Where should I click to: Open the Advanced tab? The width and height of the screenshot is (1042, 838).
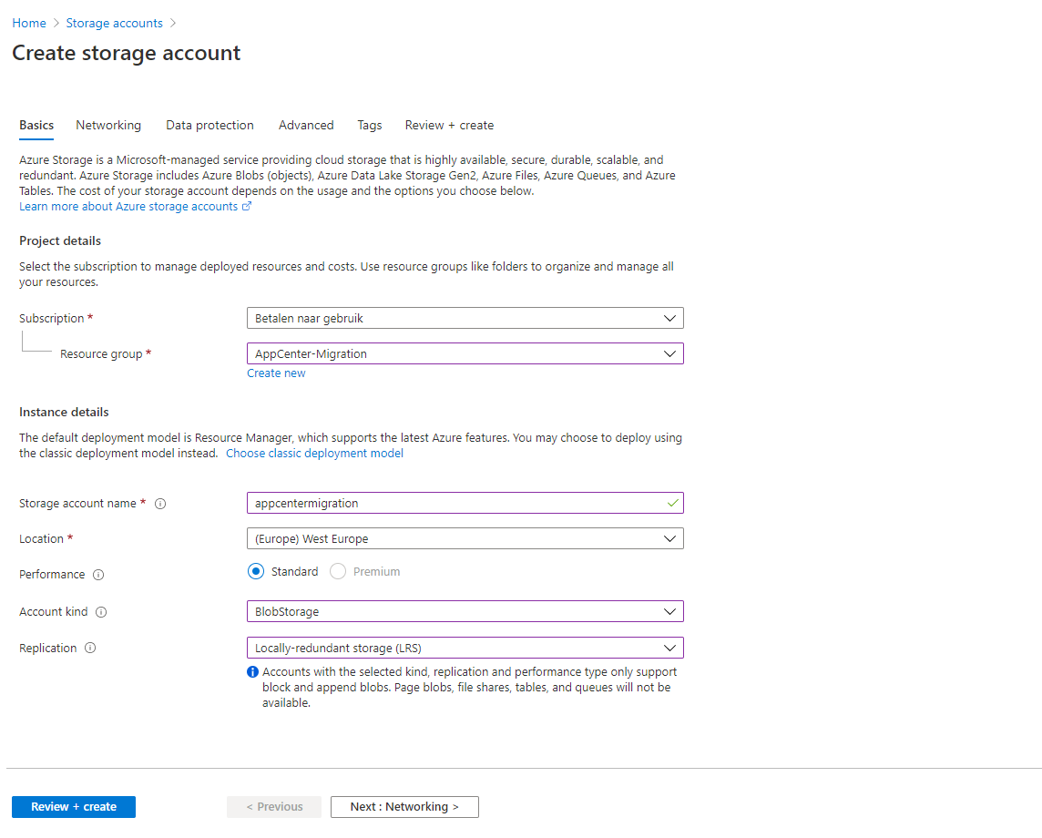pos(306,126)
